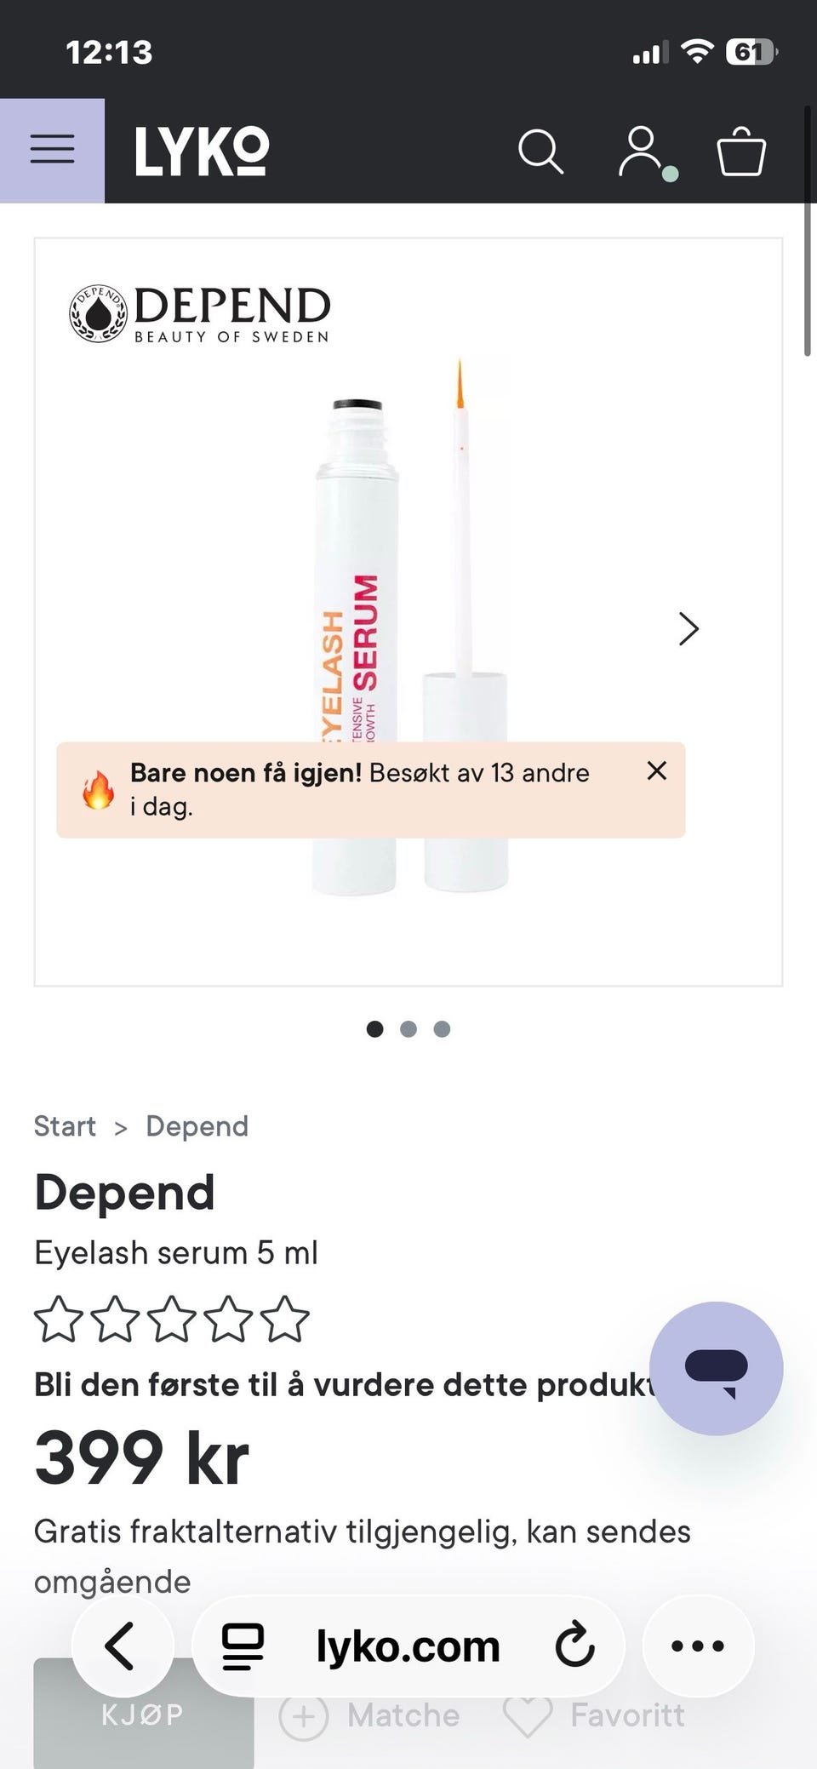Open browser reader/tabs page icon

pyautogui.click(x=243, y=1646)
